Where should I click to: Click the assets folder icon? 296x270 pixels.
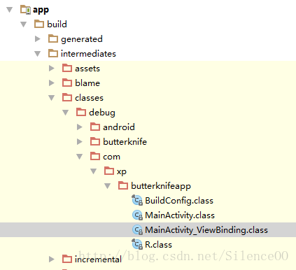[x=67, y=68]
